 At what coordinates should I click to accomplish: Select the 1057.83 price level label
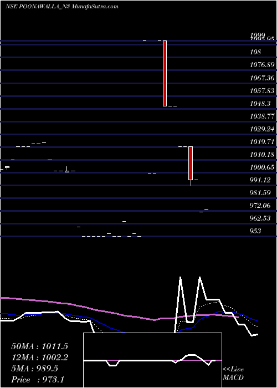pos(262,90)
